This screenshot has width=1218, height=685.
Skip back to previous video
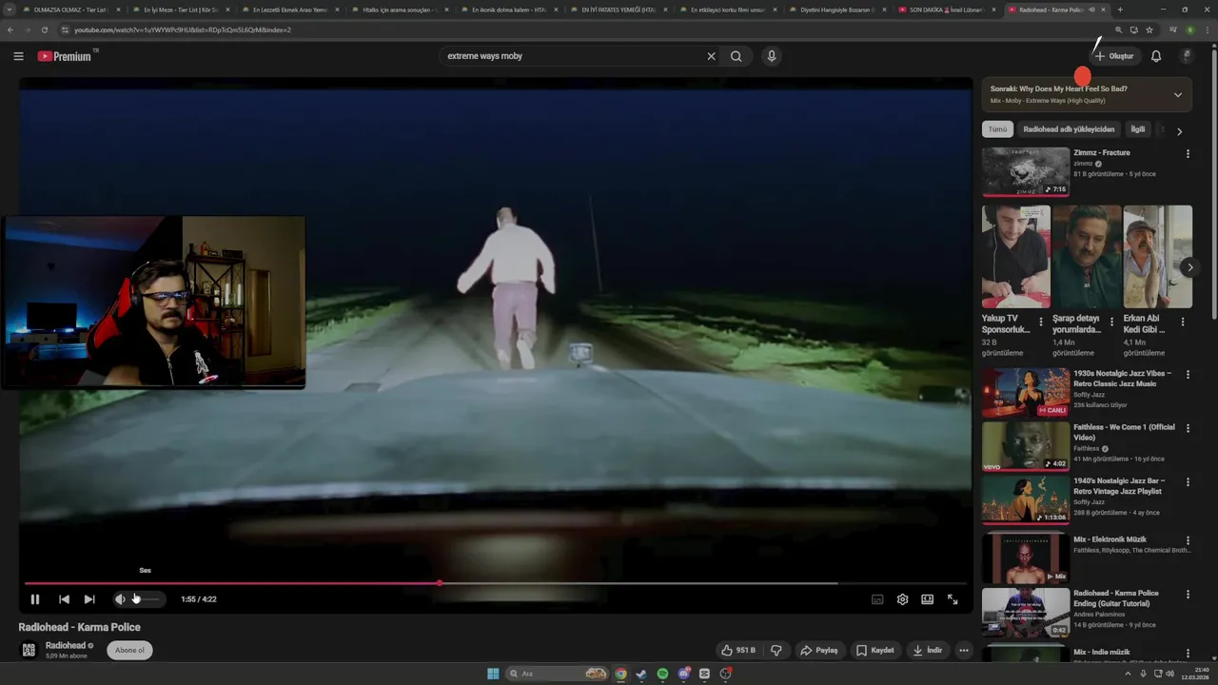point(64,599)
